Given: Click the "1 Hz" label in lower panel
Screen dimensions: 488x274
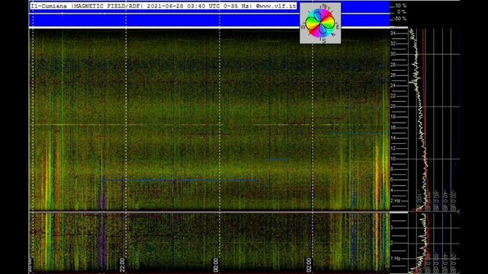Looking at the screenshot, I should pyautogui.click(x=395, y=258).
